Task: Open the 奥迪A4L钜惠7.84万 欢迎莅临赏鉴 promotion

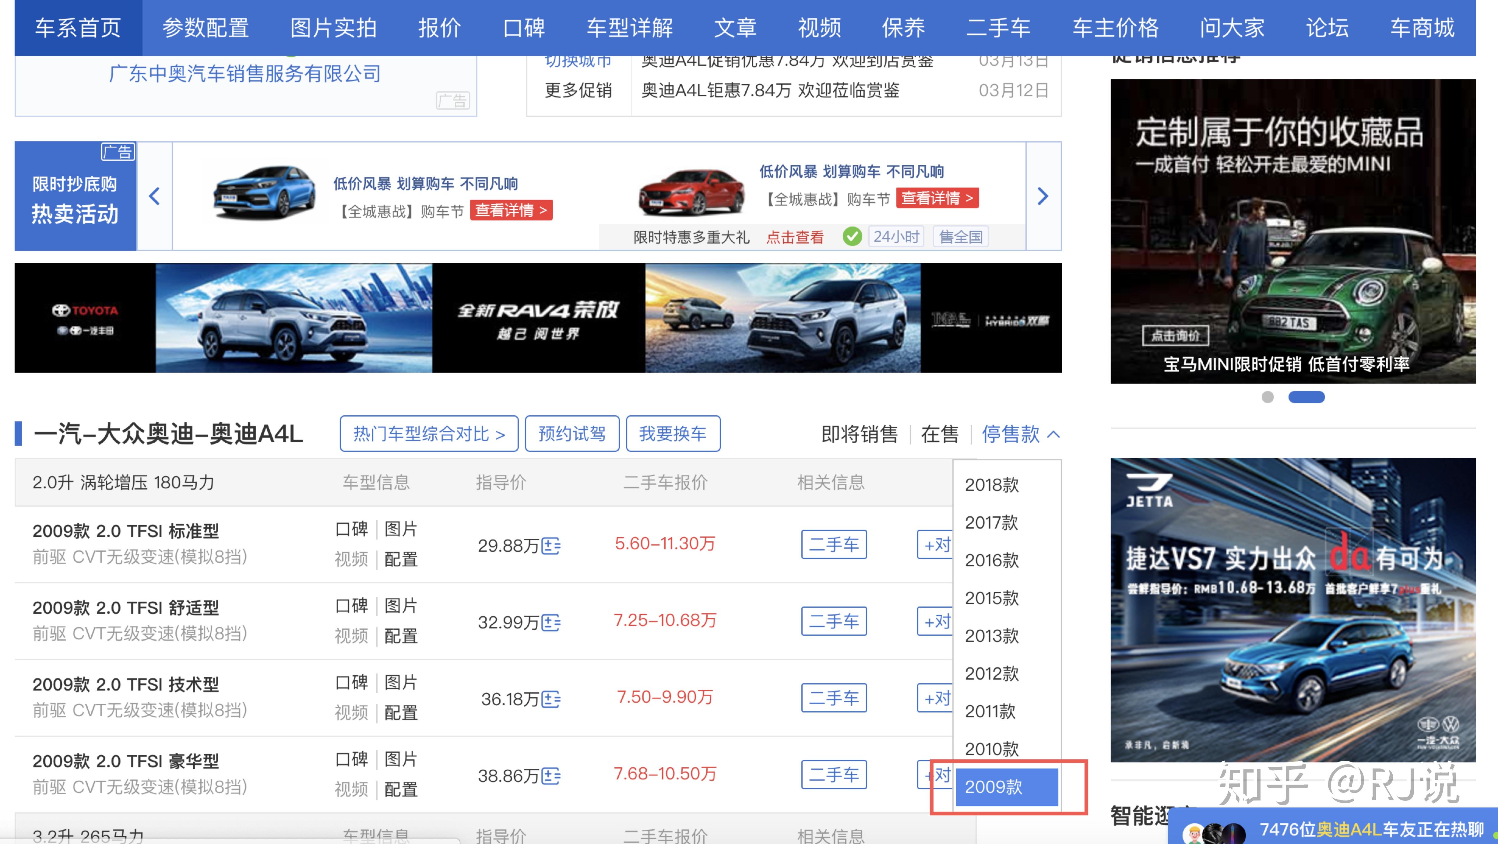Action: point(770,90)
